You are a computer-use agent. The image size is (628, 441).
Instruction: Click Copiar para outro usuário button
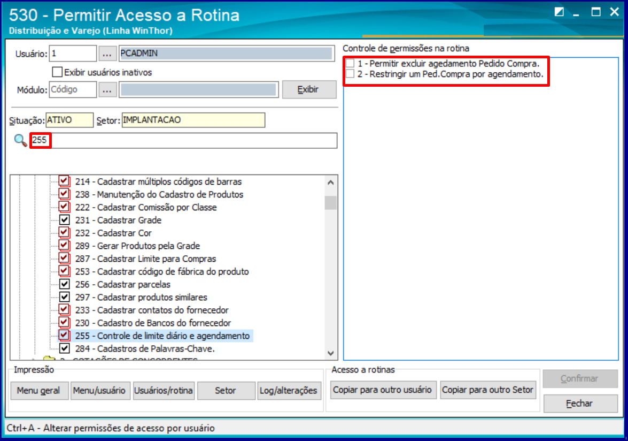point(383,390)
